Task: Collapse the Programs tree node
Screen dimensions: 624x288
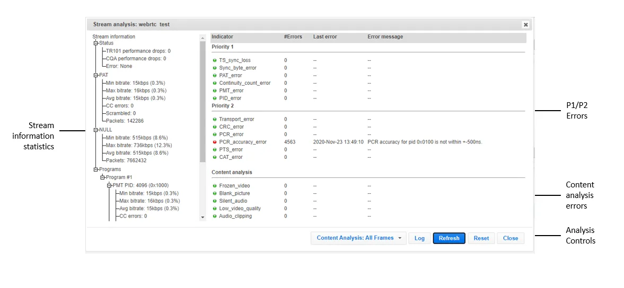Action: coord(96,169)
